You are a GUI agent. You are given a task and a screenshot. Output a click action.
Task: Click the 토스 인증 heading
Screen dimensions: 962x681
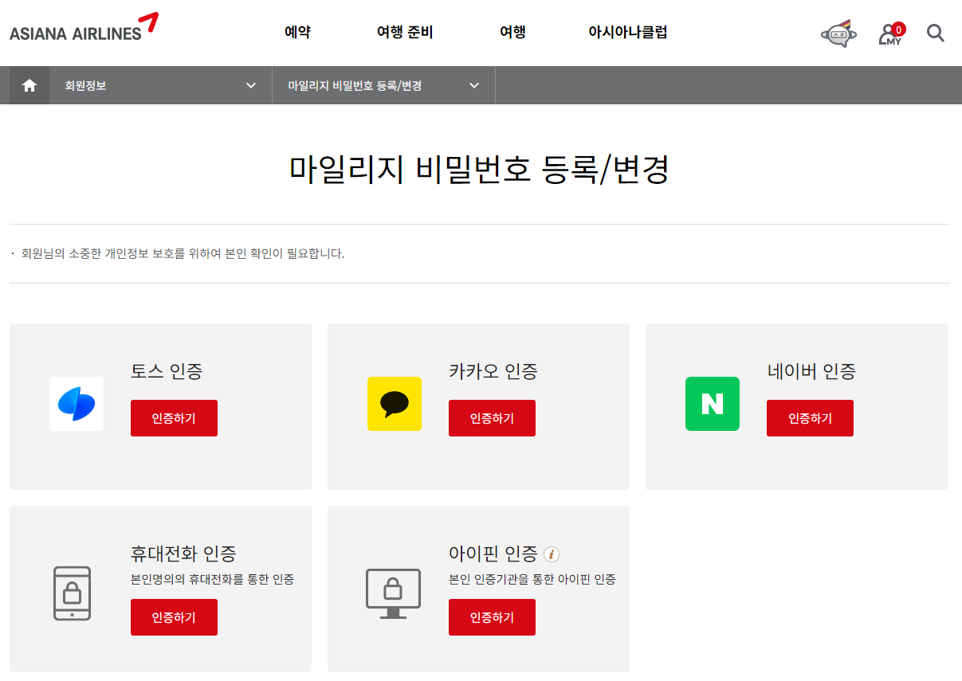167,371
